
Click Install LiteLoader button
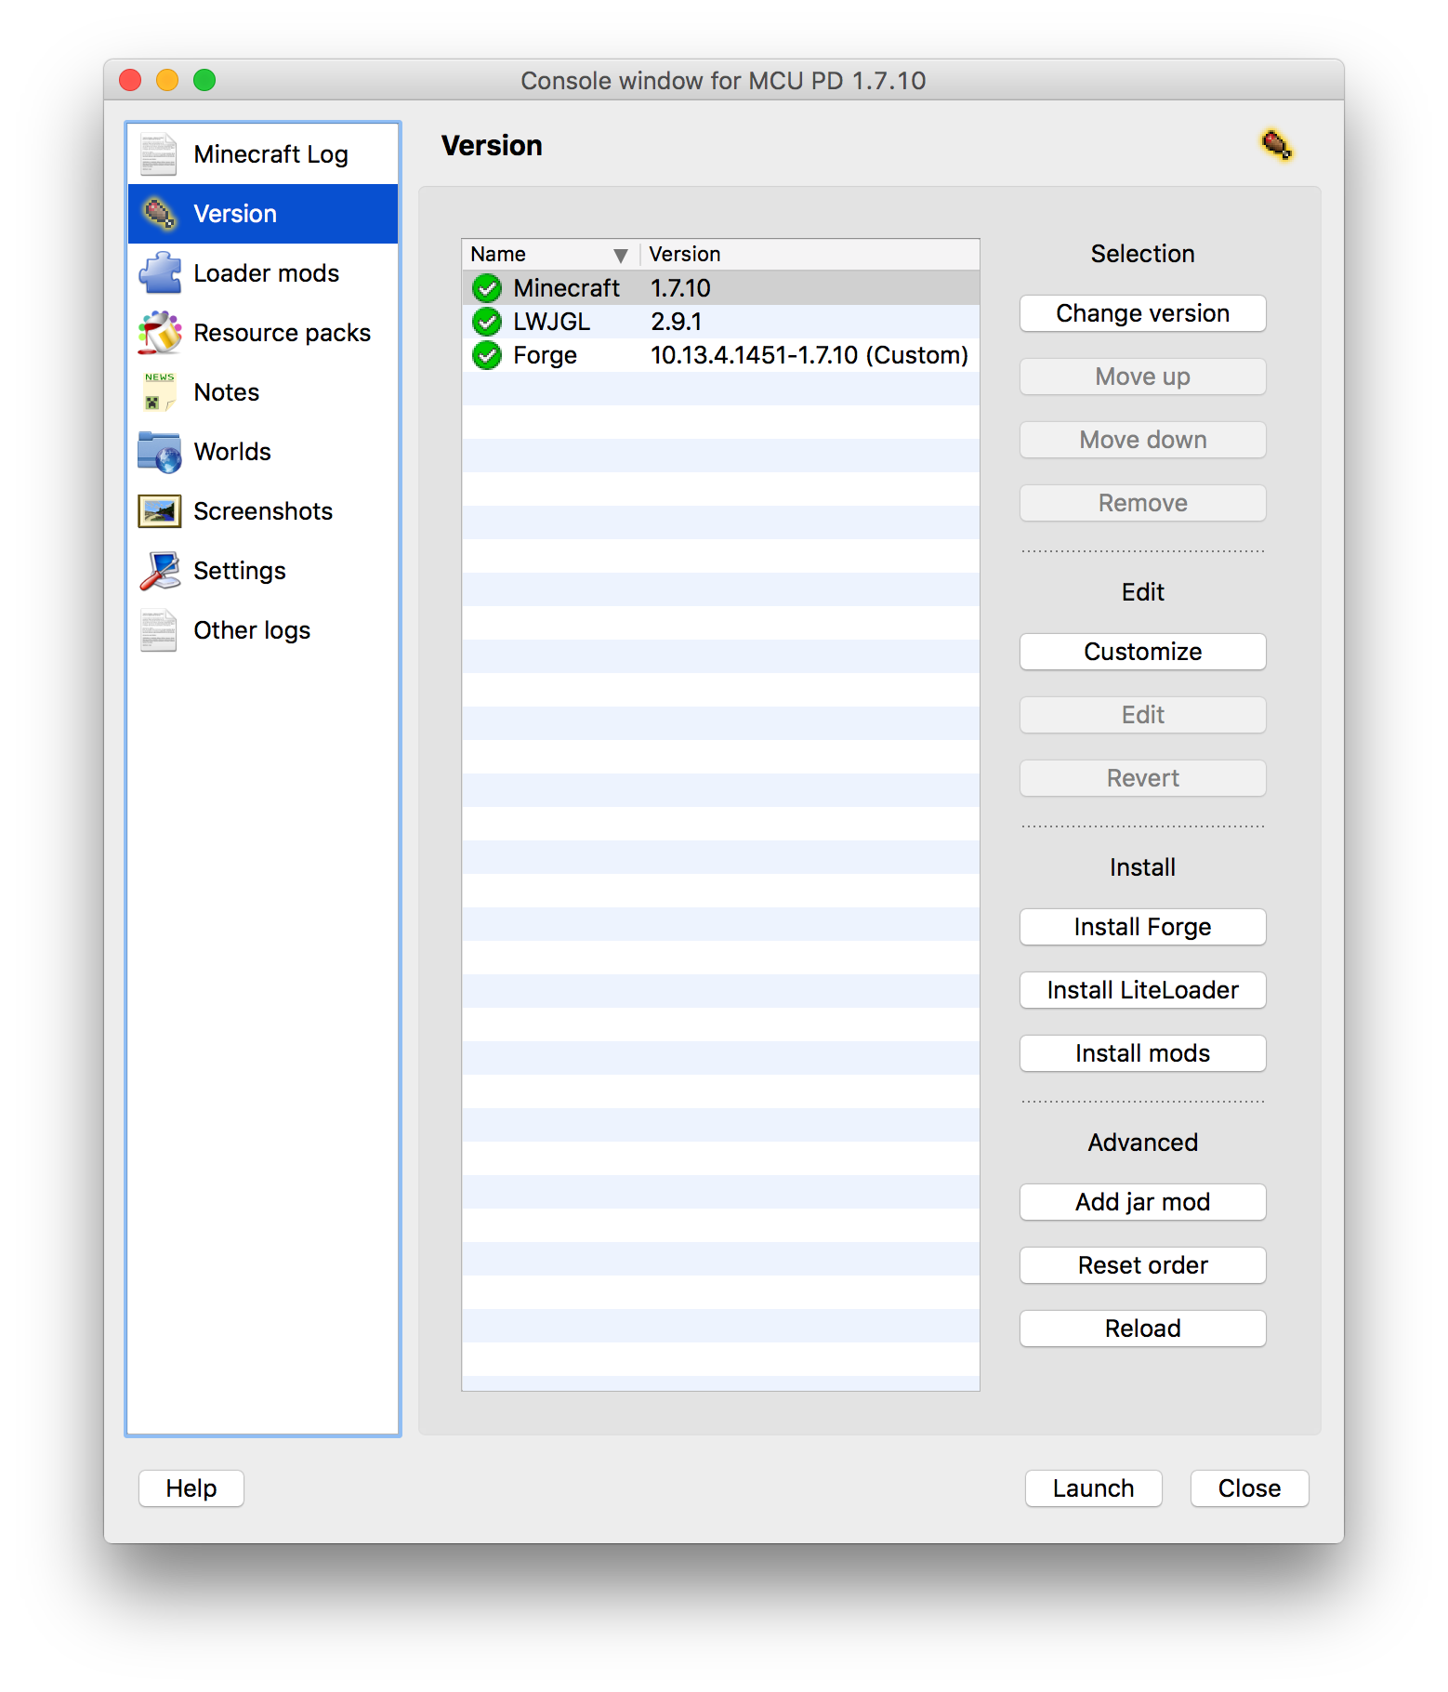tap(1143, 990)
